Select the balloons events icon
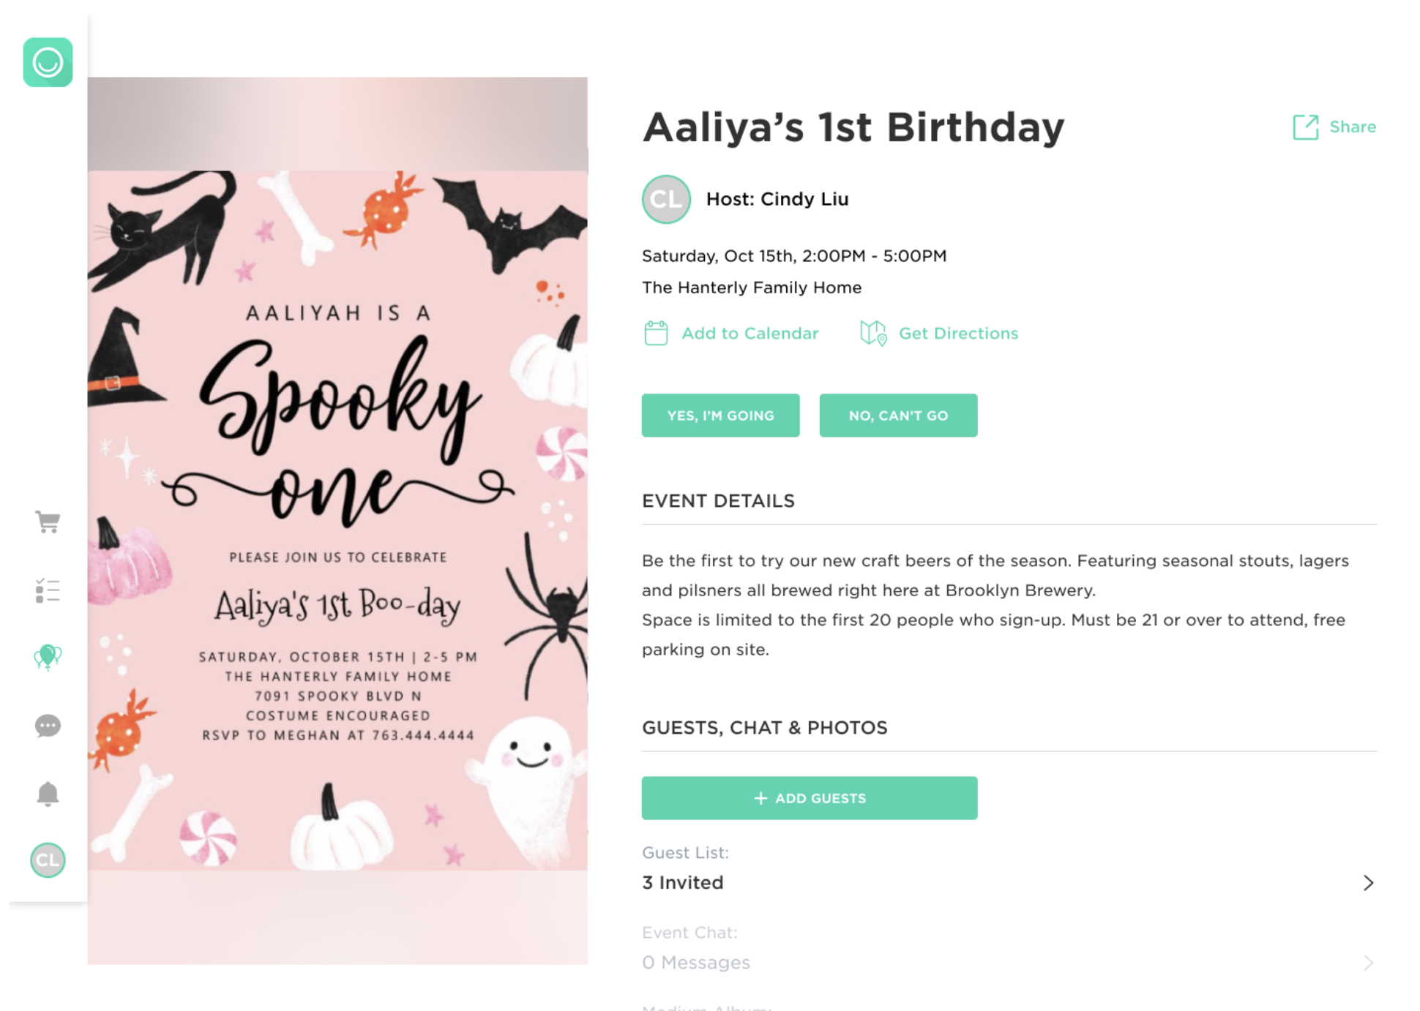The image size is (1420, 1011). 48,657
